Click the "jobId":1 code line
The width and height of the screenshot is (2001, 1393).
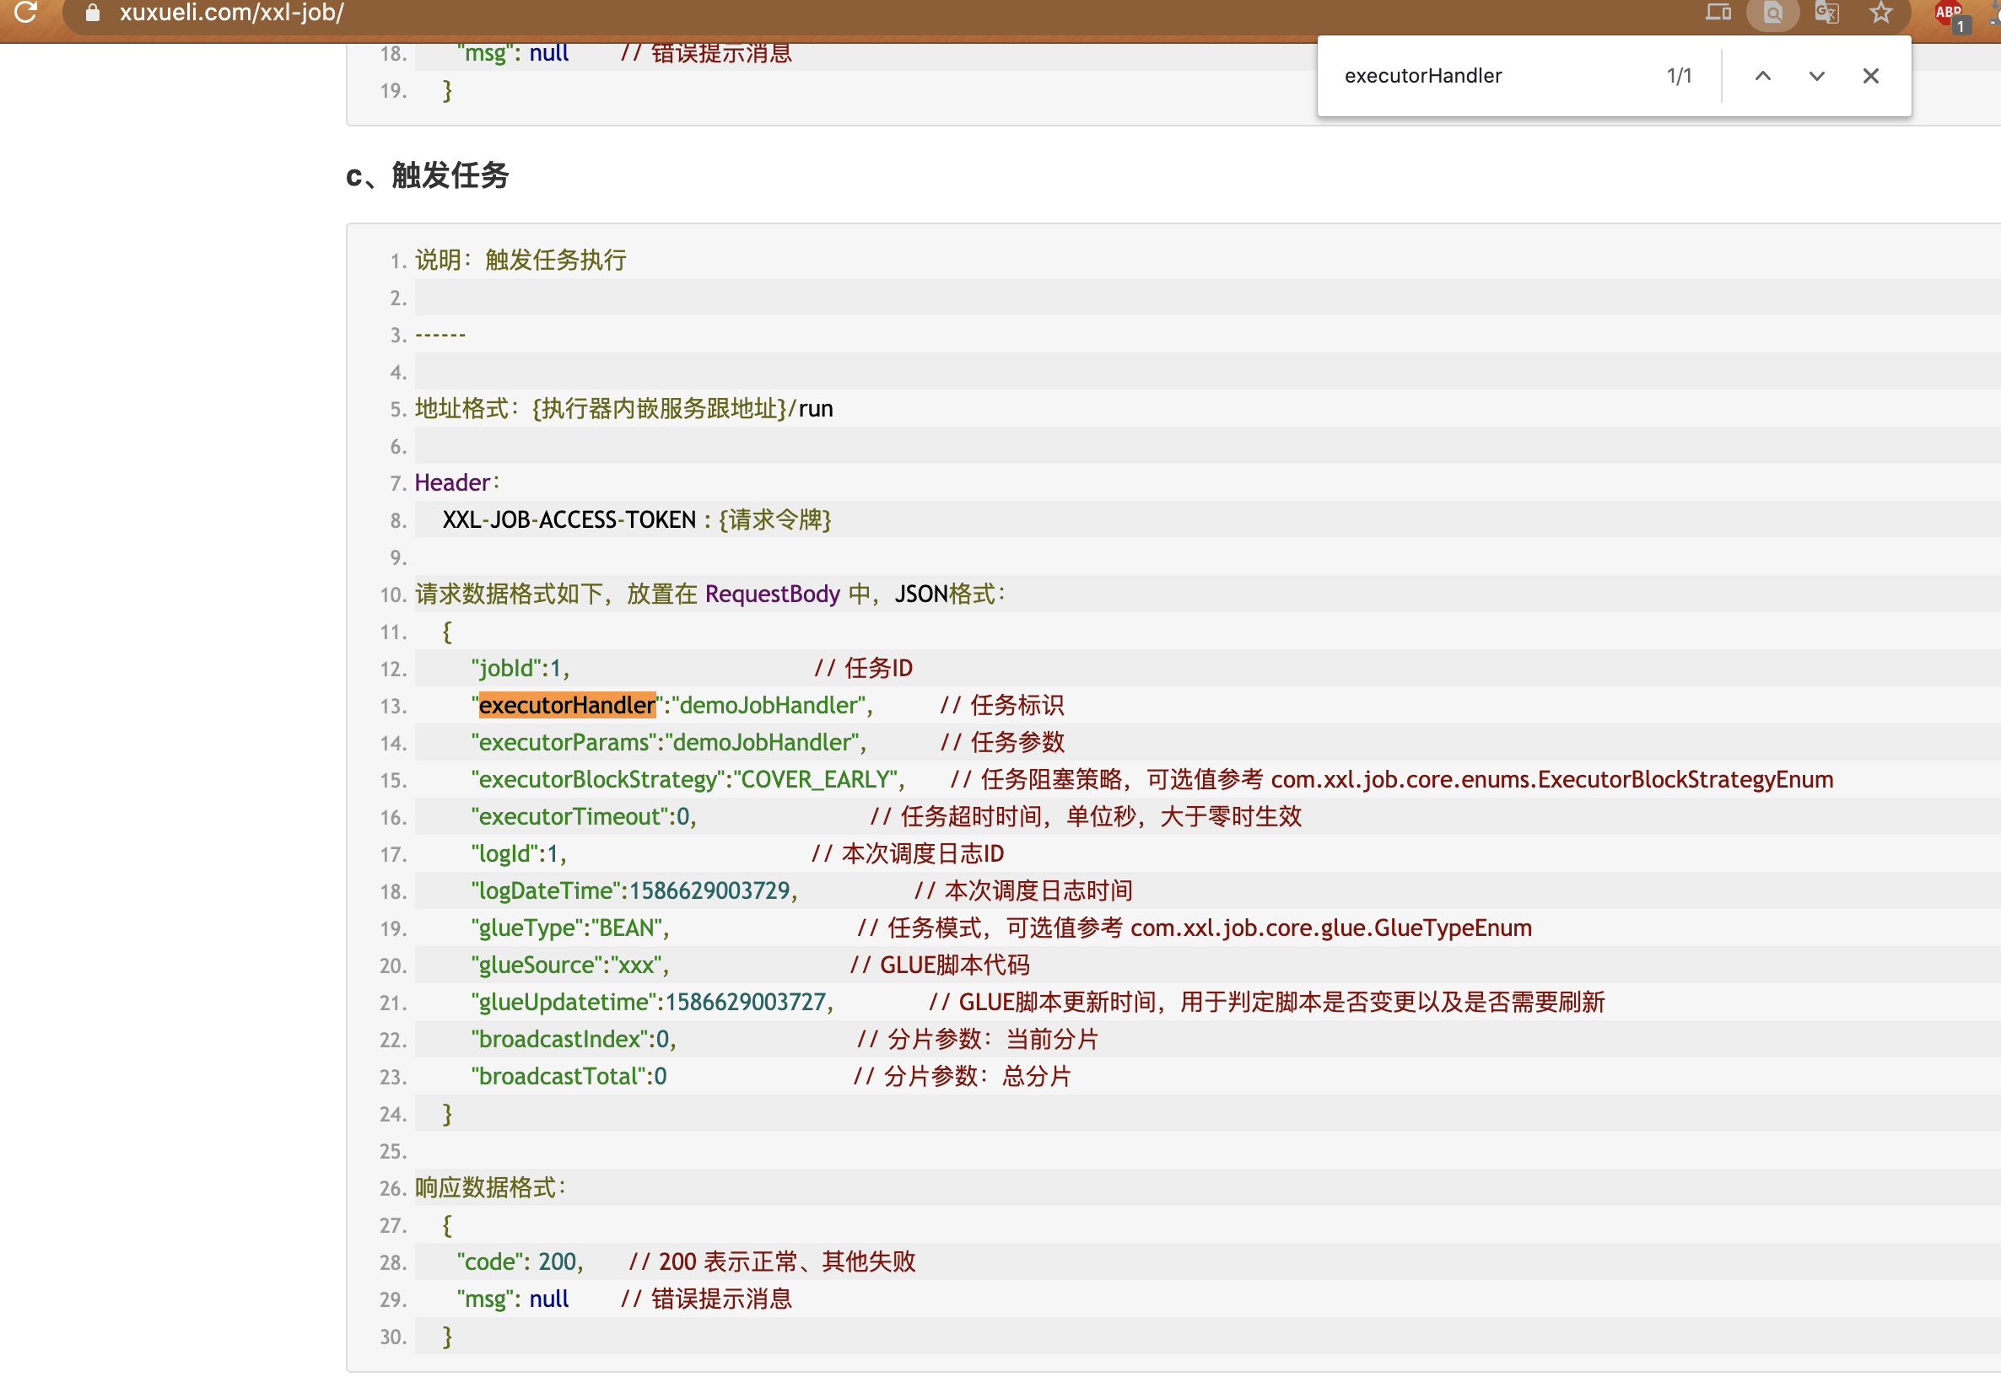point(520,668)
